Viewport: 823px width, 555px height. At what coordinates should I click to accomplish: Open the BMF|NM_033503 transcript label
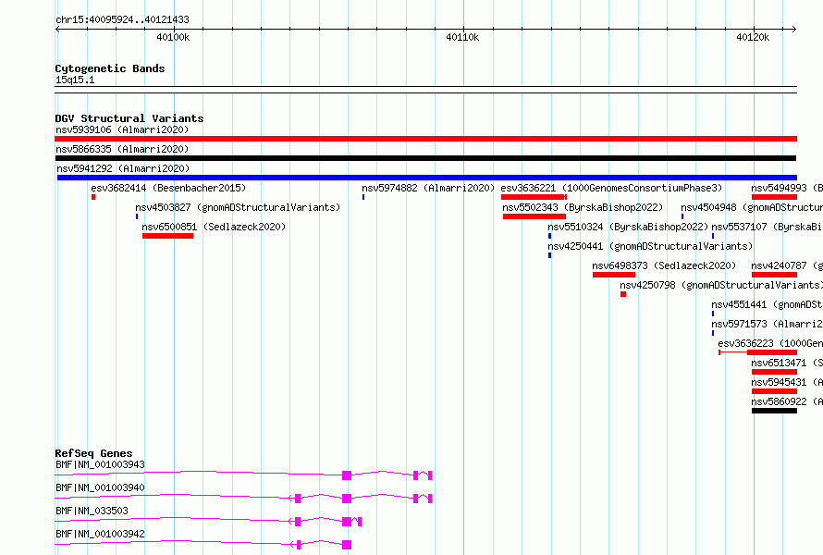click(x=92, y=511)
